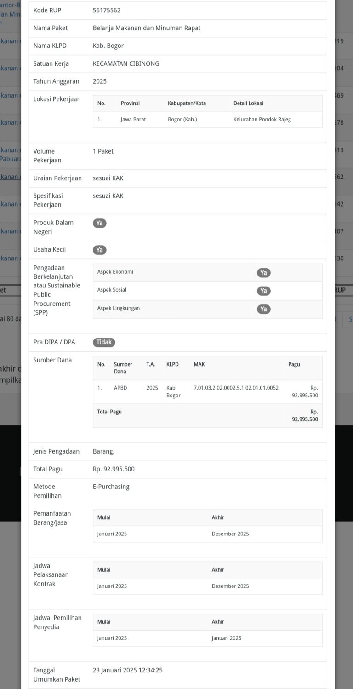This screenshot has width=353, height=689.
Task: Click the Ya badge for Aspek Sosial
Action: [263, 291]
